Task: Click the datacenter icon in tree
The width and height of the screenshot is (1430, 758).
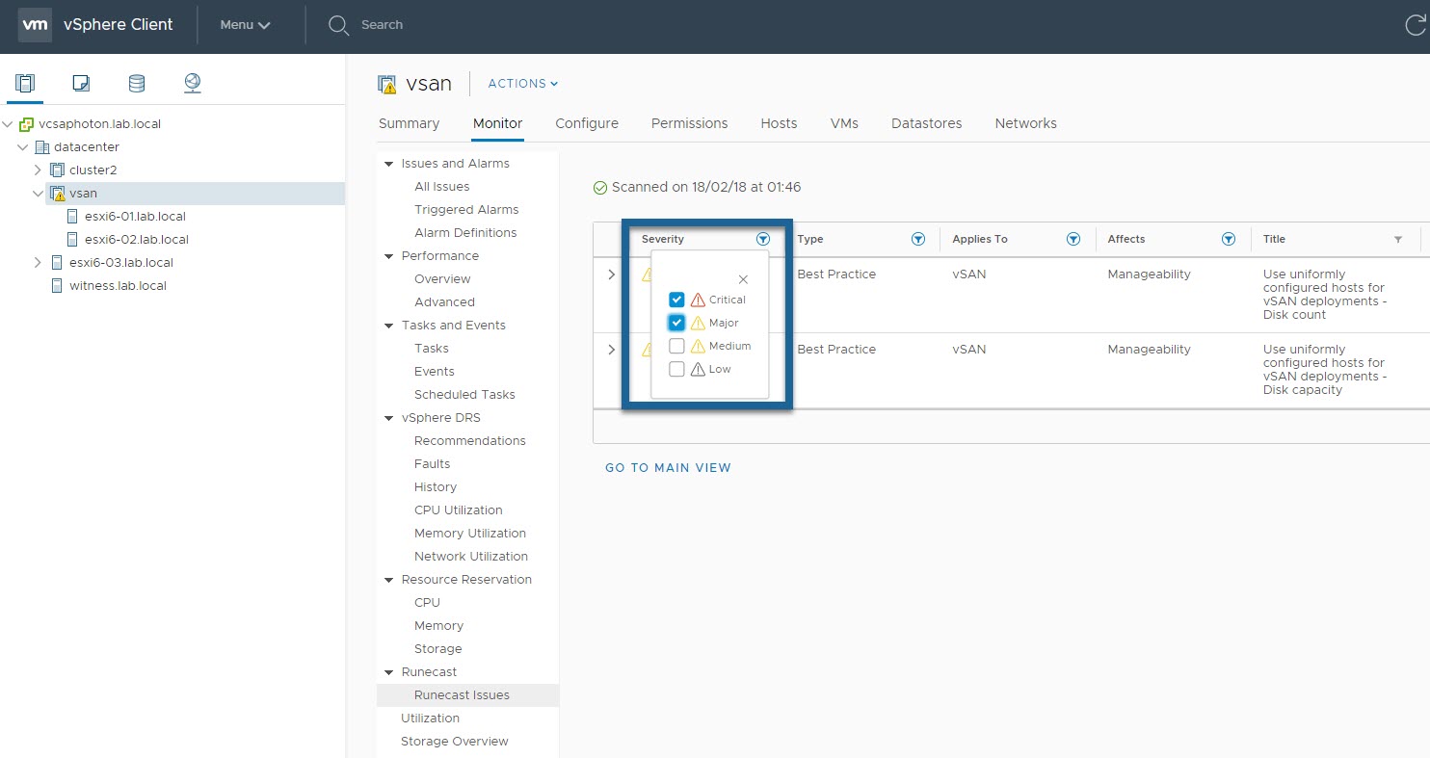Action: [42, 147]
